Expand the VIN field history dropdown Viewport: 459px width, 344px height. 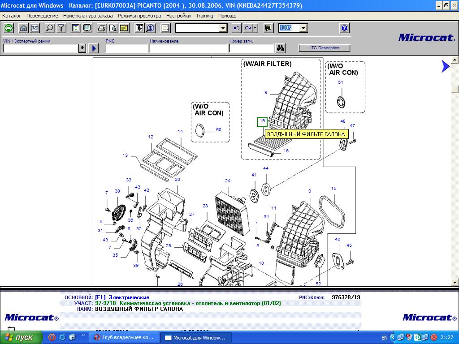(x=82, y=48)
